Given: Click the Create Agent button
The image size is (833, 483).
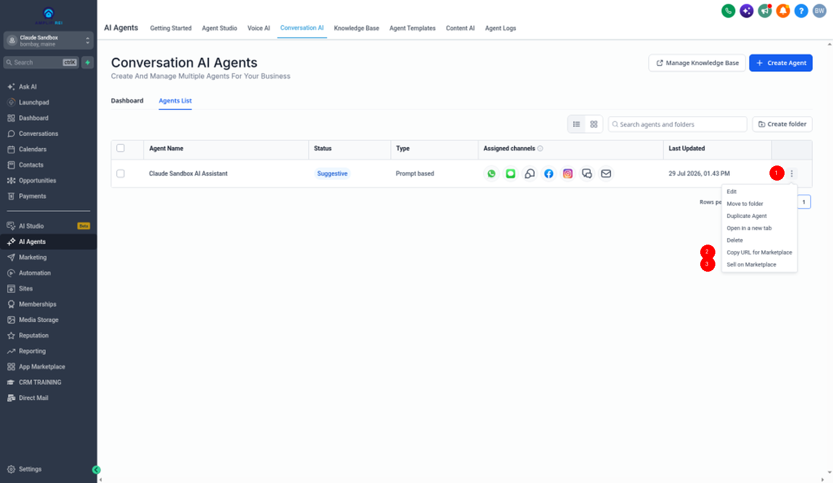Looking at the screenshot, I should click(780, 63).
